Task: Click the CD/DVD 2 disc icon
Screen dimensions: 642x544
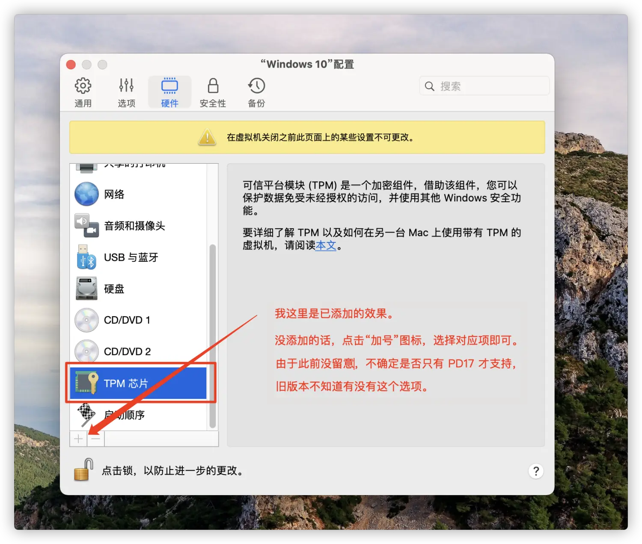Action: 86,351
